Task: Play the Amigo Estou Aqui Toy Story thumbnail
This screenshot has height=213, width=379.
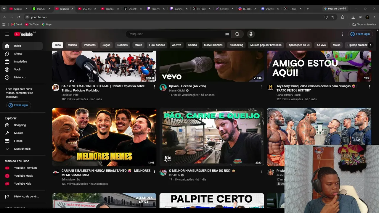Action: [x=319, y=66]
